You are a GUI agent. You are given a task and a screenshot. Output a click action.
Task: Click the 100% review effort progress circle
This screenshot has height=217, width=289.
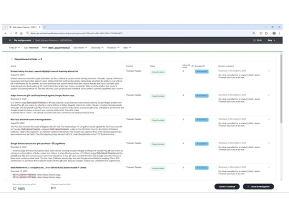pyautogui.click(x=14, y=189)
